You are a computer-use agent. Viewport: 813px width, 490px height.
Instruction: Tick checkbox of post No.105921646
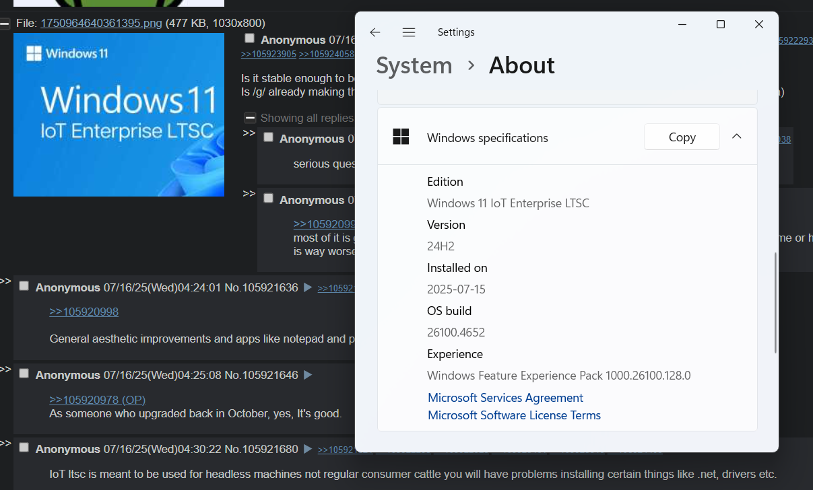tap(24, 374)
